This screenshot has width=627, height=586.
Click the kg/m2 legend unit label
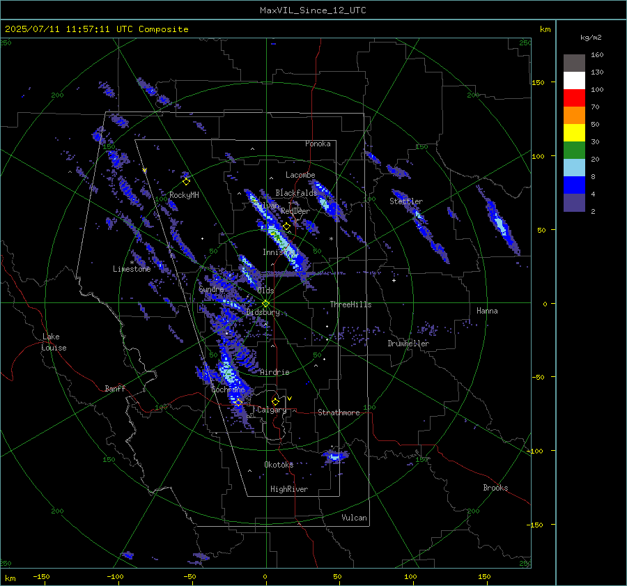(x=591, y=38)
